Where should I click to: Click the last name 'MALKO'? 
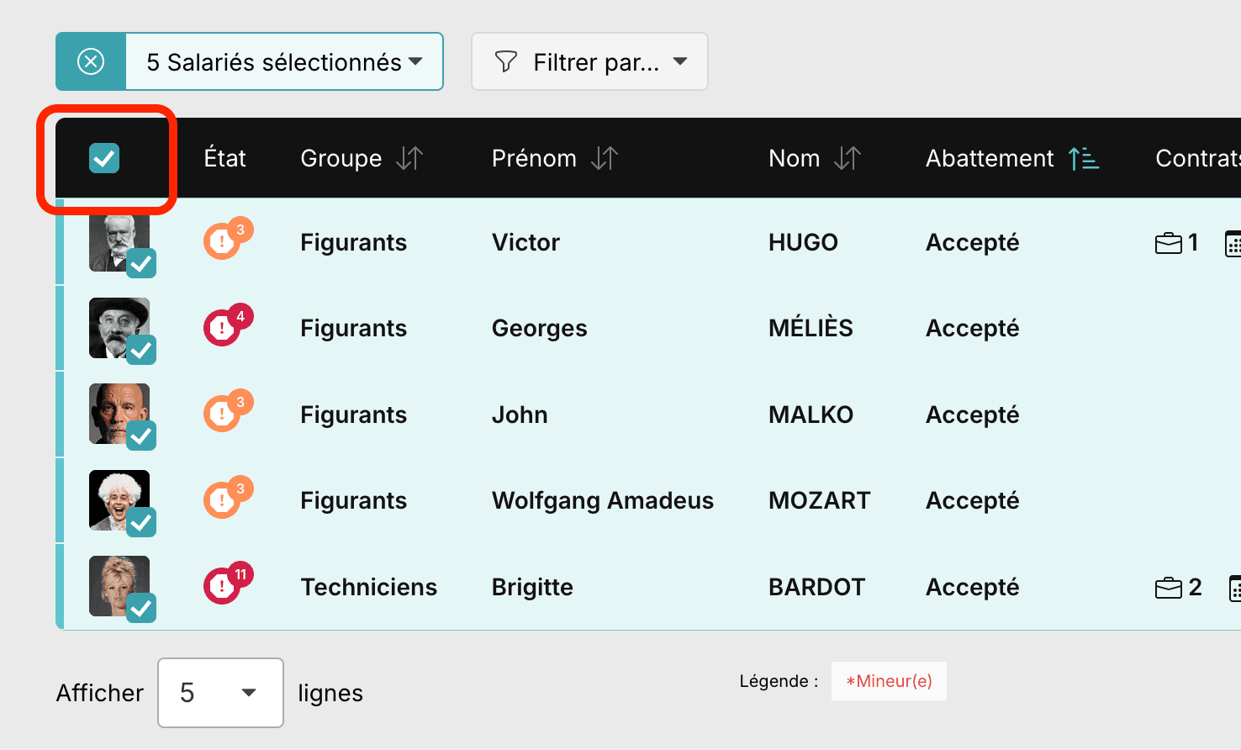(811, 415)
